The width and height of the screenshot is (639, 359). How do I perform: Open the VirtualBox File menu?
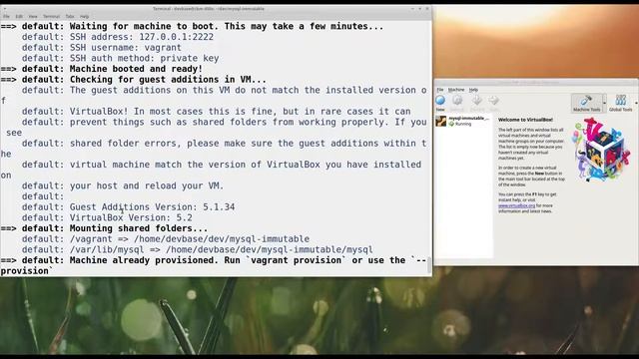click(440, 90)
